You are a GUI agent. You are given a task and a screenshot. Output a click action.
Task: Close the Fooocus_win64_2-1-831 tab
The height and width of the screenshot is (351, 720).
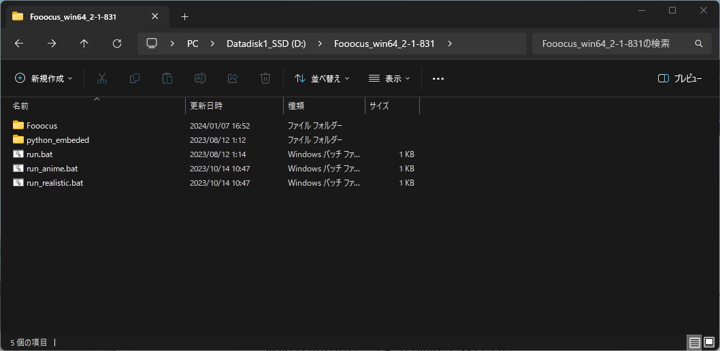(154, 16)
